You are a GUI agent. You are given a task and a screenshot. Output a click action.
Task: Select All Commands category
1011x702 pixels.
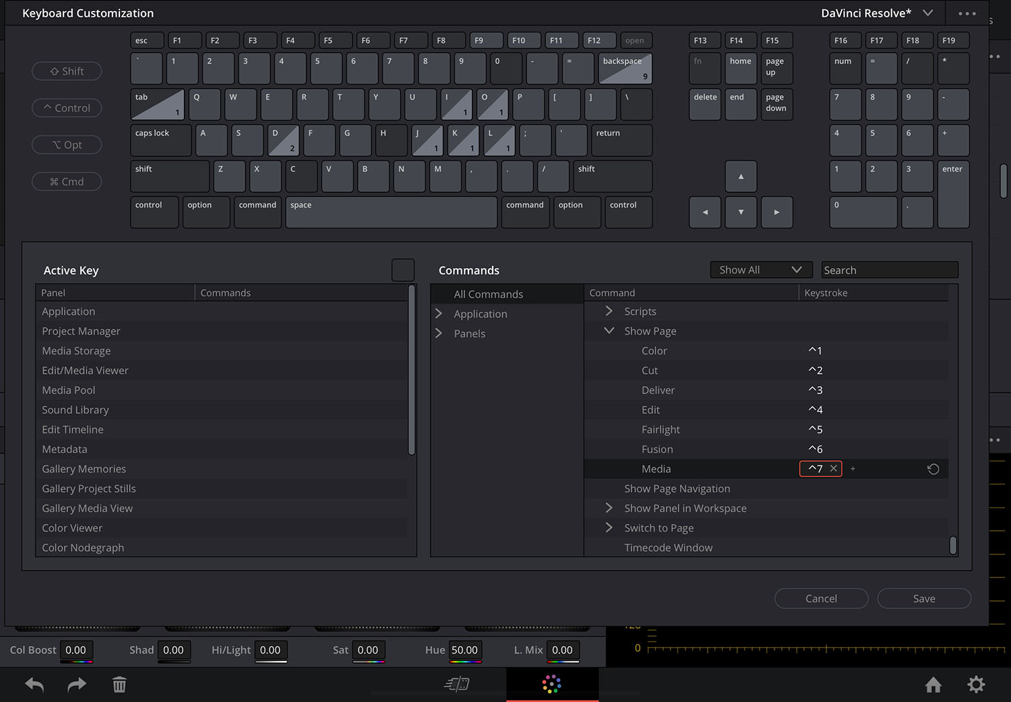click(x=488, y=294)
